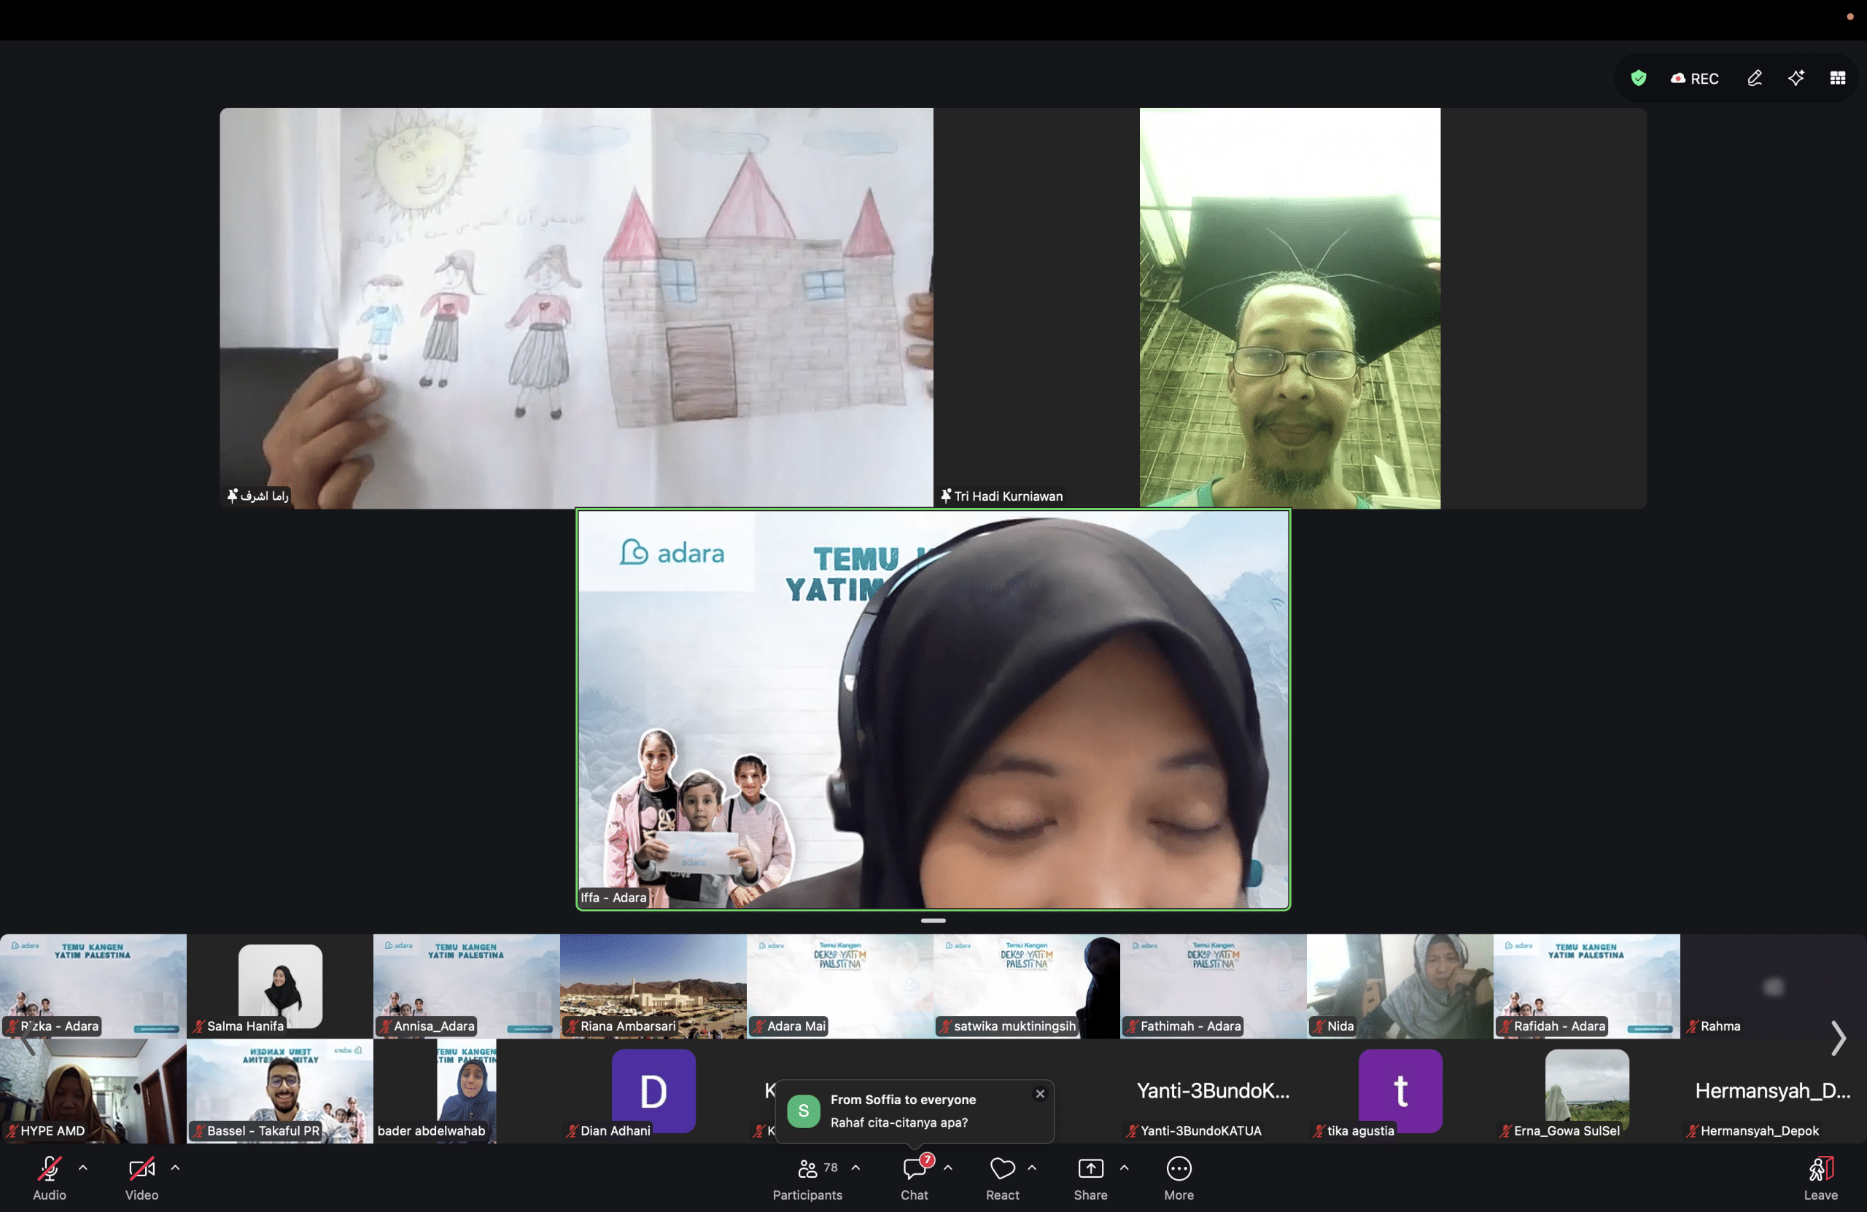Click muted mic icon on Hermansyah_Depok
The height and width of the screenshot is (1212, 1867).
(1693, 1130)
